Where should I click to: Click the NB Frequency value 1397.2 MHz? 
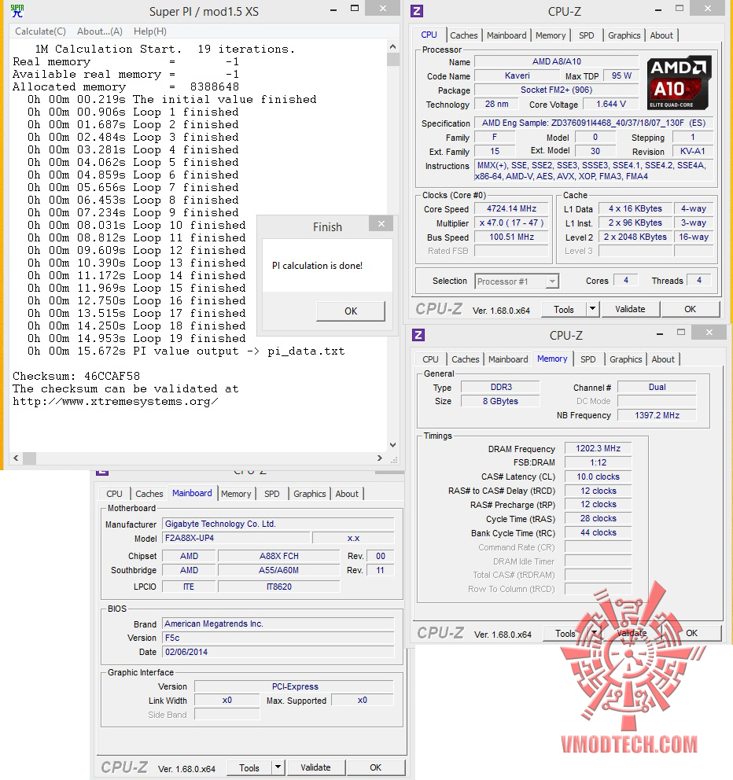pos(657,415)
